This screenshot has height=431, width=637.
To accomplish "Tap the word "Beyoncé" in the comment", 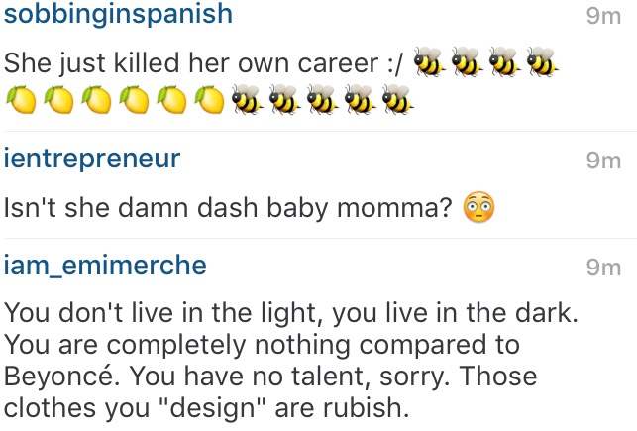I will pos(55,377).
